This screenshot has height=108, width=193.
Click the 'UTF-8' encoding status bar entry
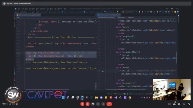pyautogui.click(x=115, y=94)
